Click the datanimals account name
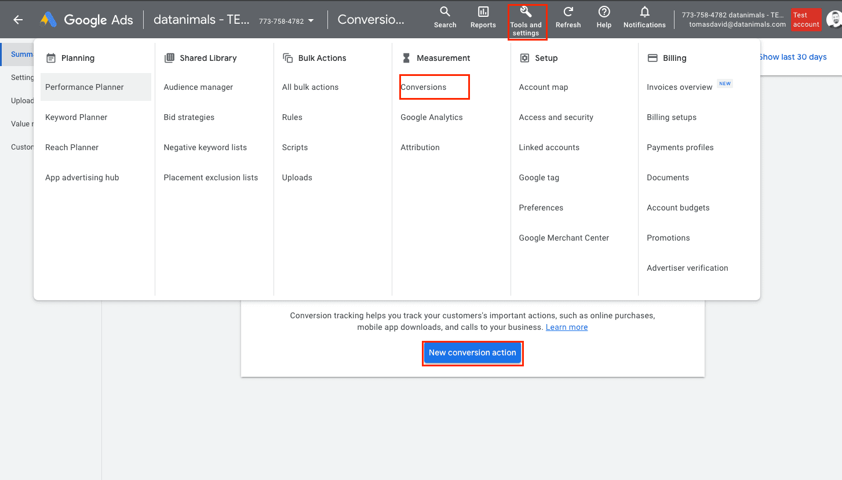The width and height of the screenshot is (842, 480). pyautogui.click(x=201, y=20)
